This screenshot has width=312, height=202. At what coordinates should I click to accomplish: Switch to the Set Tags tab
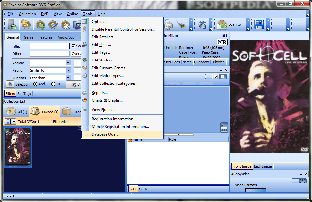(x=24, y=94)
